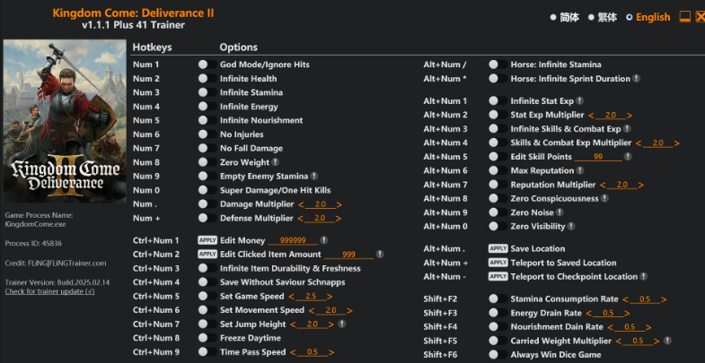The height and width of the screenshot is (363, 705).
Task: Click the info icon beside Empty Enemy Stamina
Action: tap(314, 177)
